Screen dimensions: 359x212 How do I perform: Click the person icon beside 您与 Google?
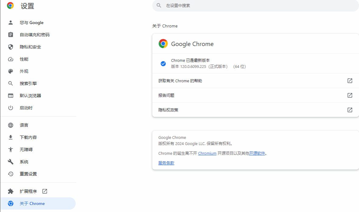(11, 23)
